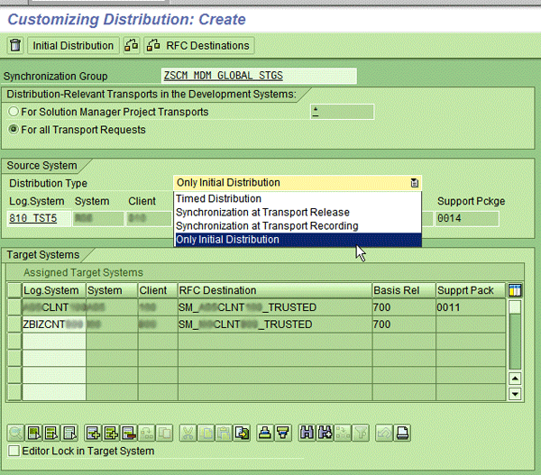Click the Sort Ascending icon

[x=265, y=433]
